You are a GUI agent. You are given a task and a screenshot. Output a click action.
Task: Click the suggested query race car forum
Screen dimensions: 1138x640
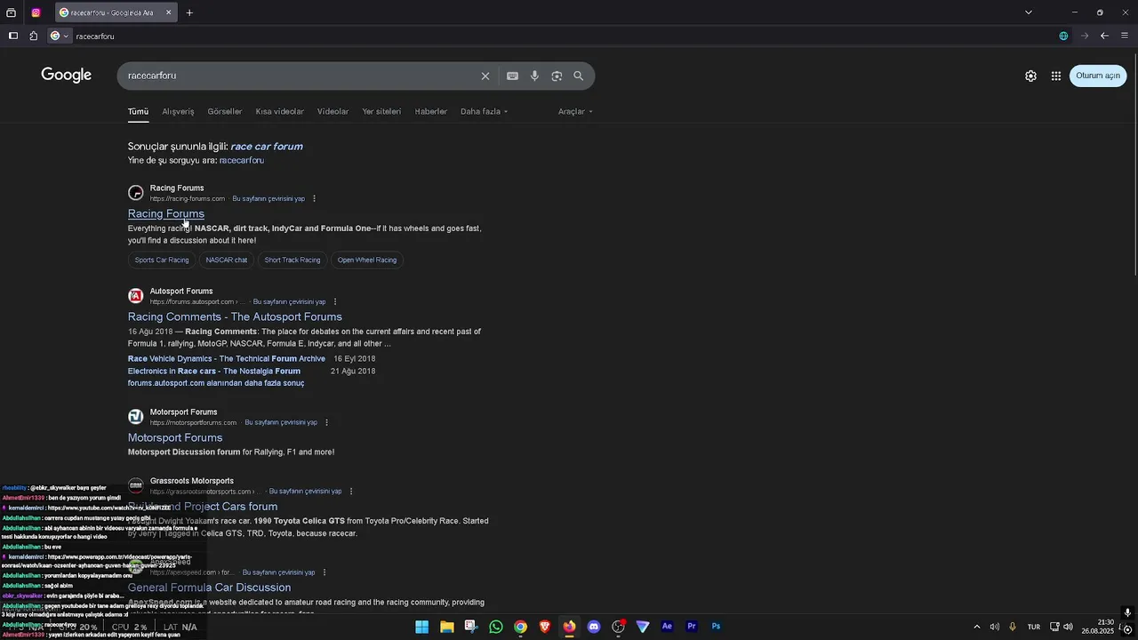click(267, 147)
